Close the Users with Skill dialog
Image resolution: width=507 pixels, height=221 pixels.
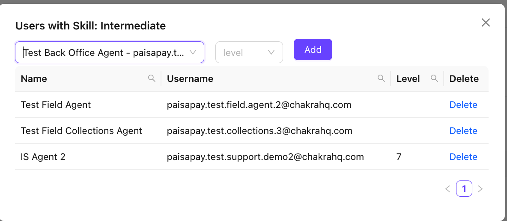click(486, 23)
